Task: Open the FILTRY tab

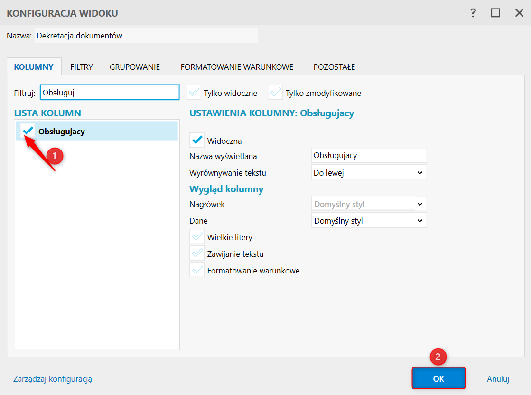Action: [x=82, y=67]
